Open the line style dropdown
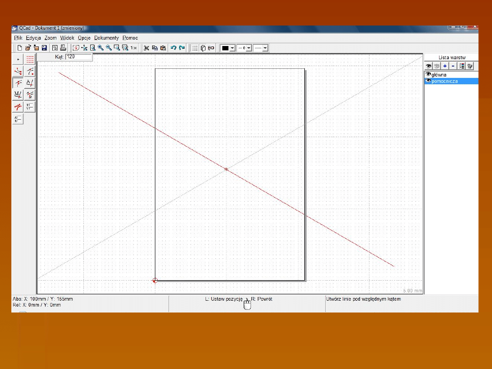 coord(265,48)
